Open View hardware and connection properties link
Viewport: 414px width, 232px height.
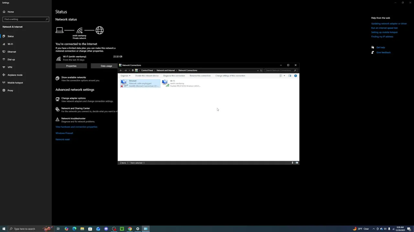[76, 127]
